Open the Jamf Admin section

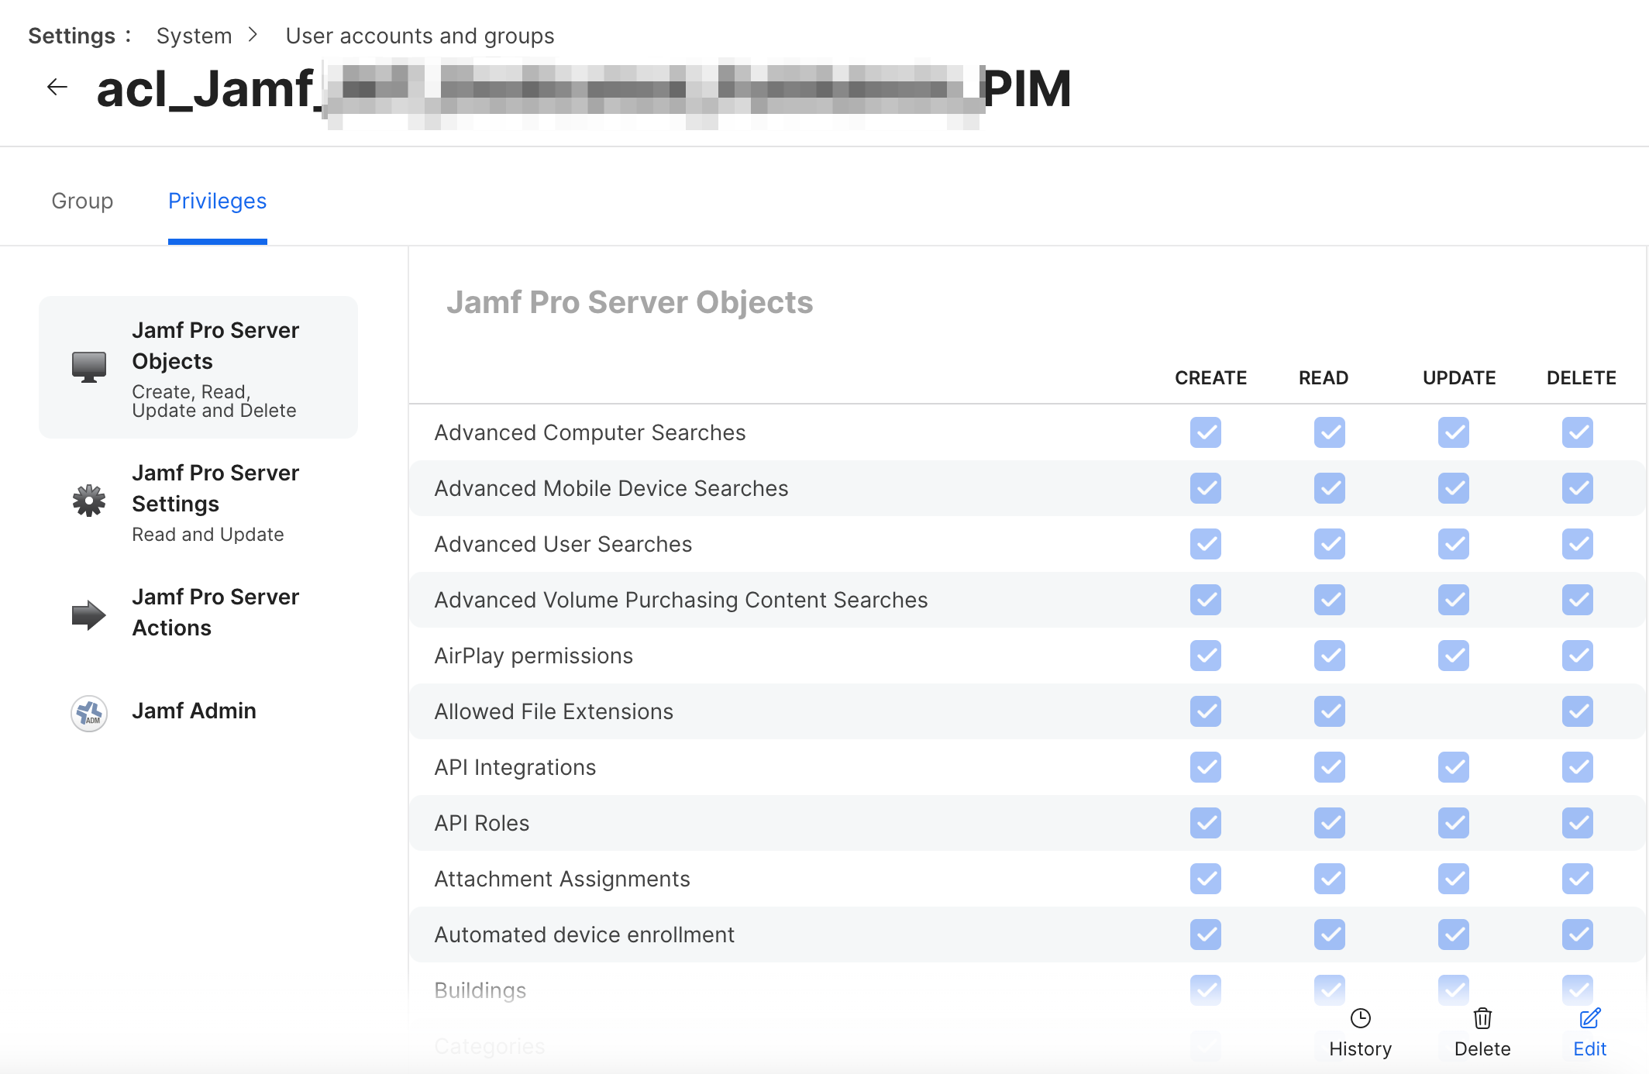coord(198,711)
